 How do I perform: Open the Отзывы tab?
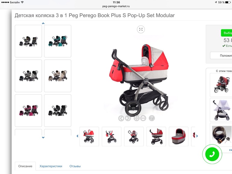pos(75,166)
